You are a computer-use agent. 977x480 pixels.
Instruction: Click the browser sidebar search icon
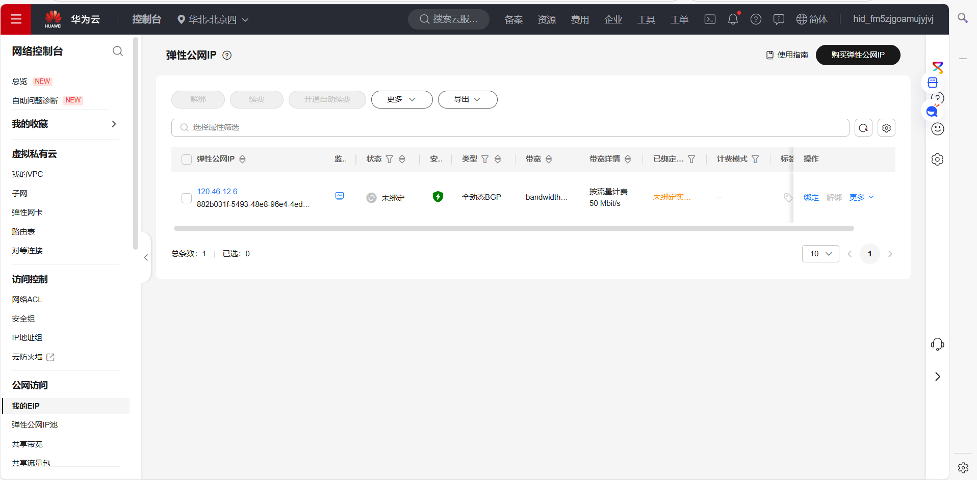[x=963, y=18]
